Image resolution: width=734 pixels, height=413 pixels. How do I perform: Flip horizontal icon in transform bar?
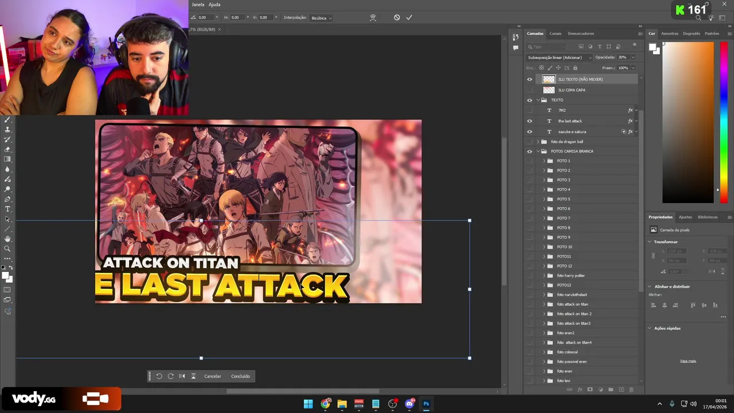point(182,376)
